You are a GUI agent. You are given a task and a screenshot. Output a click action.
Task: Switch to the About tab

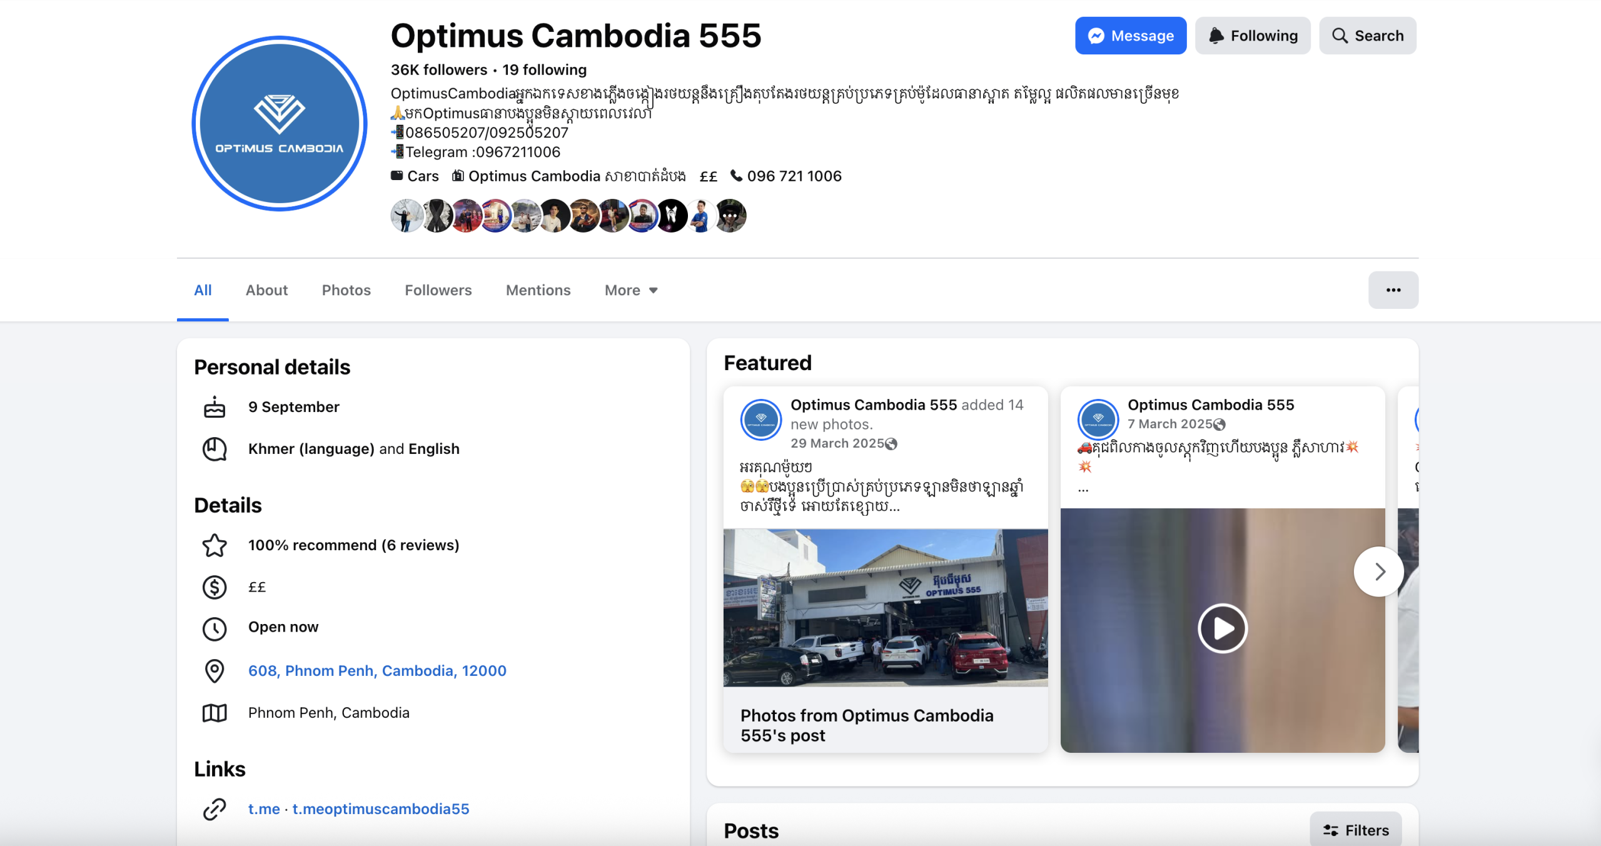[266, 290]
